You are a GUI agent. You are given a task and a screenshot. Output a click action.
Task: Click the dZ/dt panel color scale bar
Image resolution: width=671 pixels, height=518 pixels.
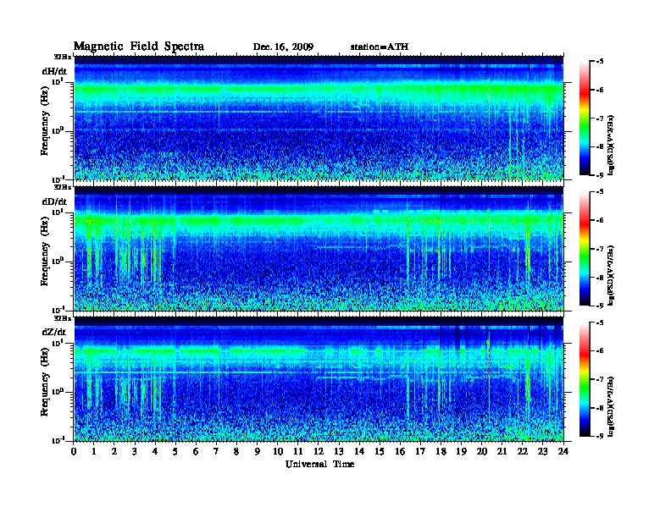pyautogui.click(x=585, y=379)
